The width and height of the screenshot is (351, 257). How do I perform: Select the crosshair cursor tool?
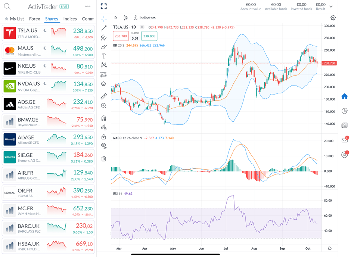[104, 19]
